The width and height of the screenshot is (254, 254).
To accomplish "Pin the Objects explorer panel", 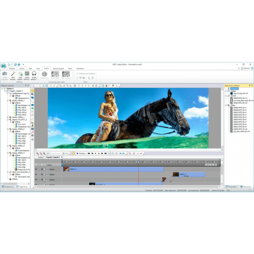I will [x=26, y=85].
